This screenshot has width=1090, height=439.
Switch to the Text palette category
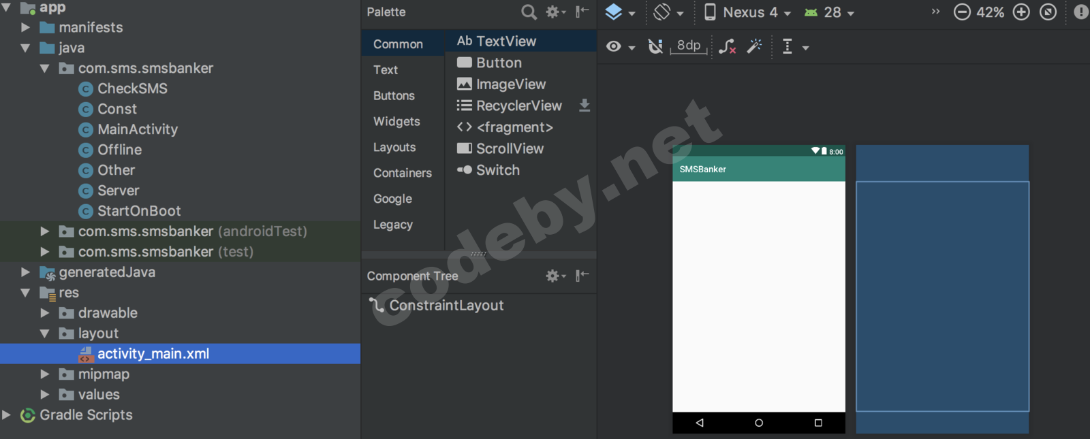(403, 69)
